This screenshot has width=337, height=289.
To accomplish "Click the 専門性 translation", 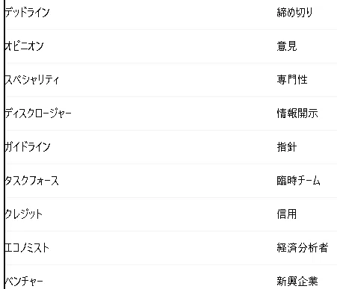I will [292, 80].
